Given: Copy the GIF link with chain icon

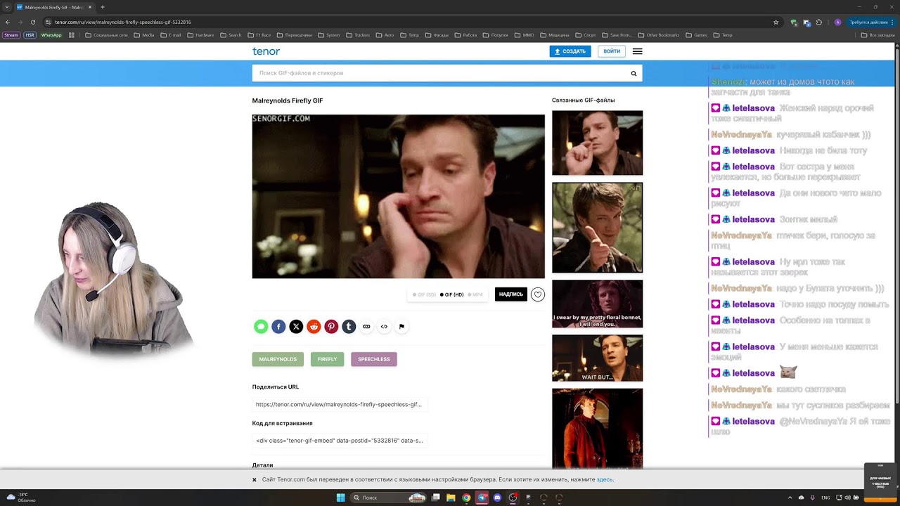Looking at the screenshot, I should pyautogui.click(x=366, y=326).
